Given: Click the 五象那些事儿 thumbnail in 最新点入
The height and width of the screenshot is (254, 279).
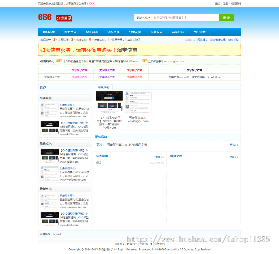Looking at the screenshot, I should (50, 173).
